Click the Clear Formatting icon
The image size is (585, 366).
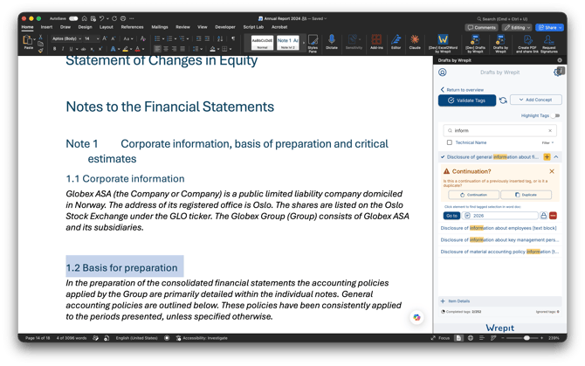tap(143, 38)
